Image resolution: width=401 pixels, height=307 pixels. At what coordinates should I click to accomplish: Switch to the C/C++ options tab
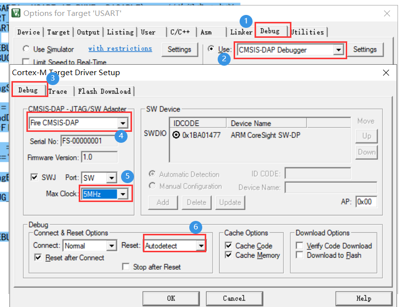tap(179, 32)
